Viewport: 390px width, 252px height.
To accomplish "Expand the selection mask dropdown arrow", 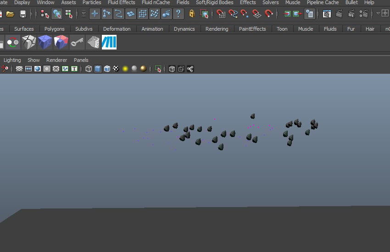I will pyautogui.click(x=84, y=14).
